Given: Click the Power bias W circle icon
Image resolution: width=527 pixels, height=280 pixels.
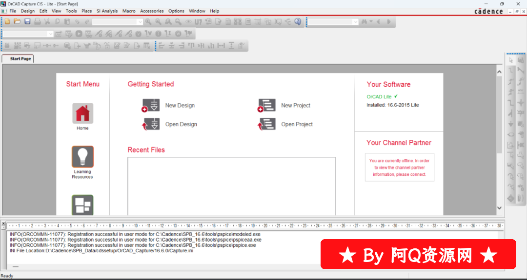Looking at the screenshot, I should 178,34.
